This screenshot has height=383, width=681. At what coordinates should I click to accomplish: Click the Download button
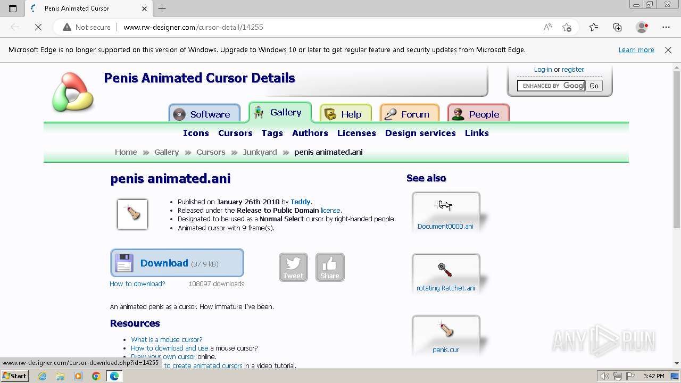point(177,263)
